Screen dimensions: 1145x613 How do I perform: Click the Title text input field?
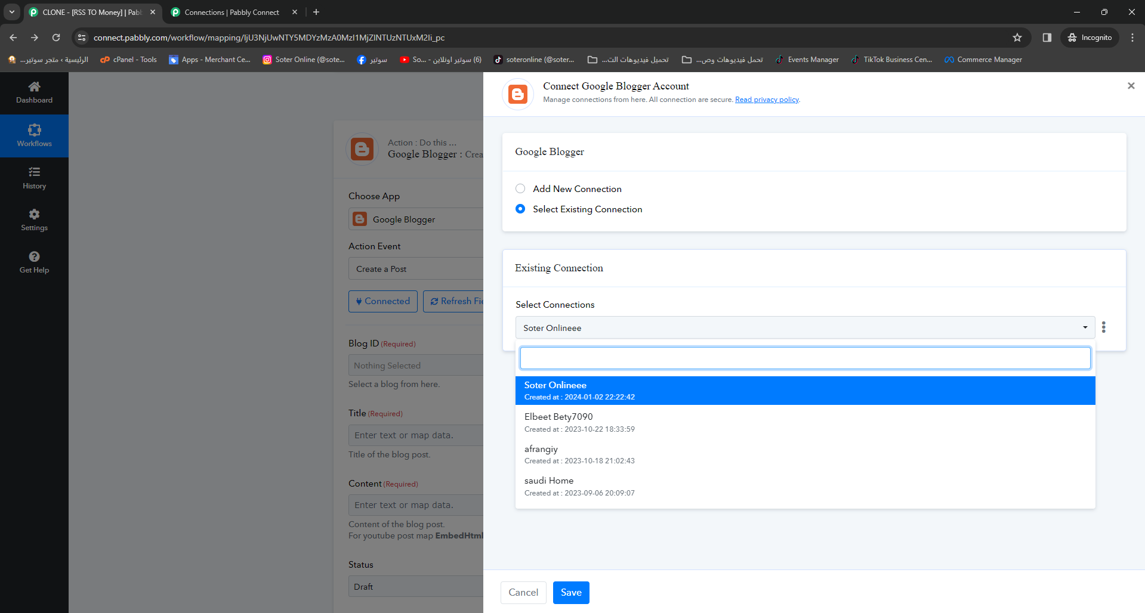[x=416, y=435]
